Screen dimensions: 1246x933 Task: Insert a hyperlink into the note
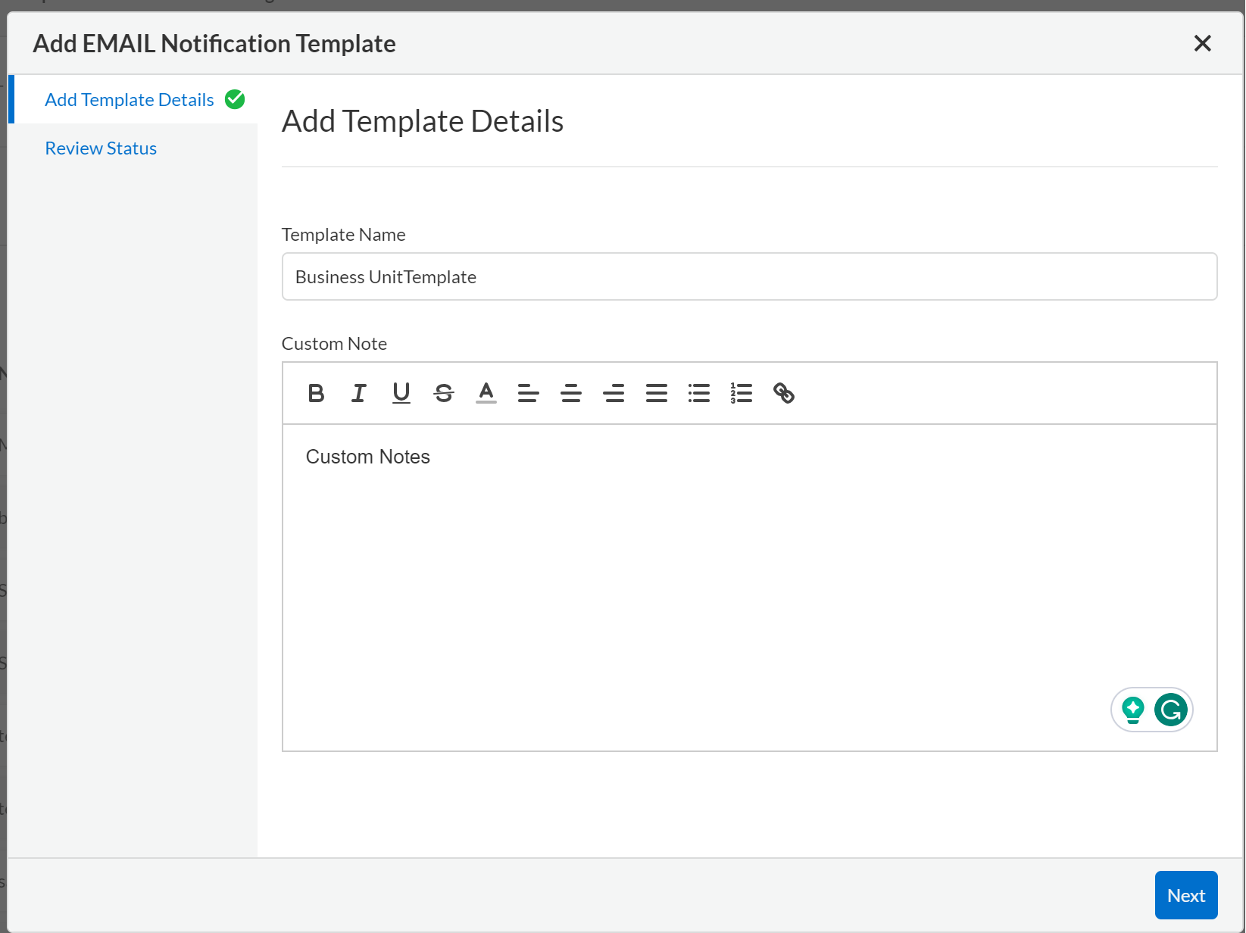pyautogui.click(x=784, y=393)
